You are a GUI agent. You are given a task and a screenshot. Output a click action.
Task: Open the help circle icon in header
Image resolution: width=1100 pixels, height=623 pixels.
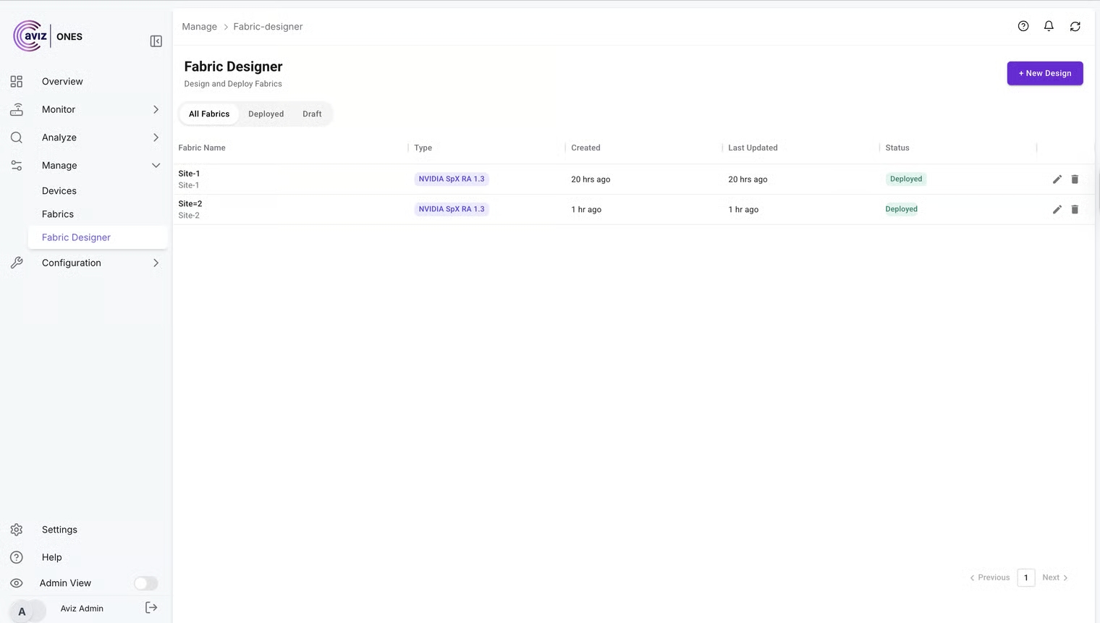pyautogui.click(x=1023, y=26)
